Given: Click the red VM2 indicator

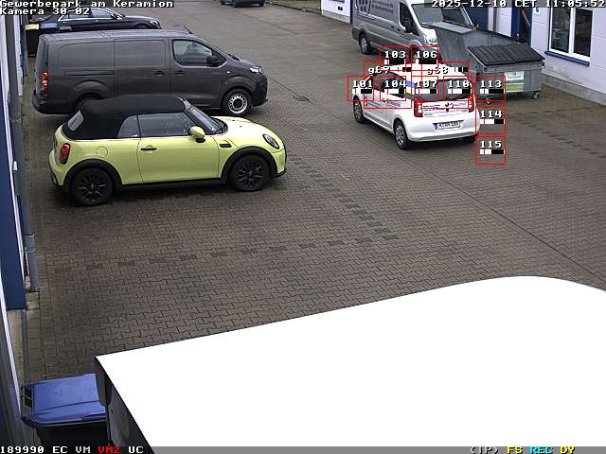Looking at the screenshot, I should click(x=109, y=449).
